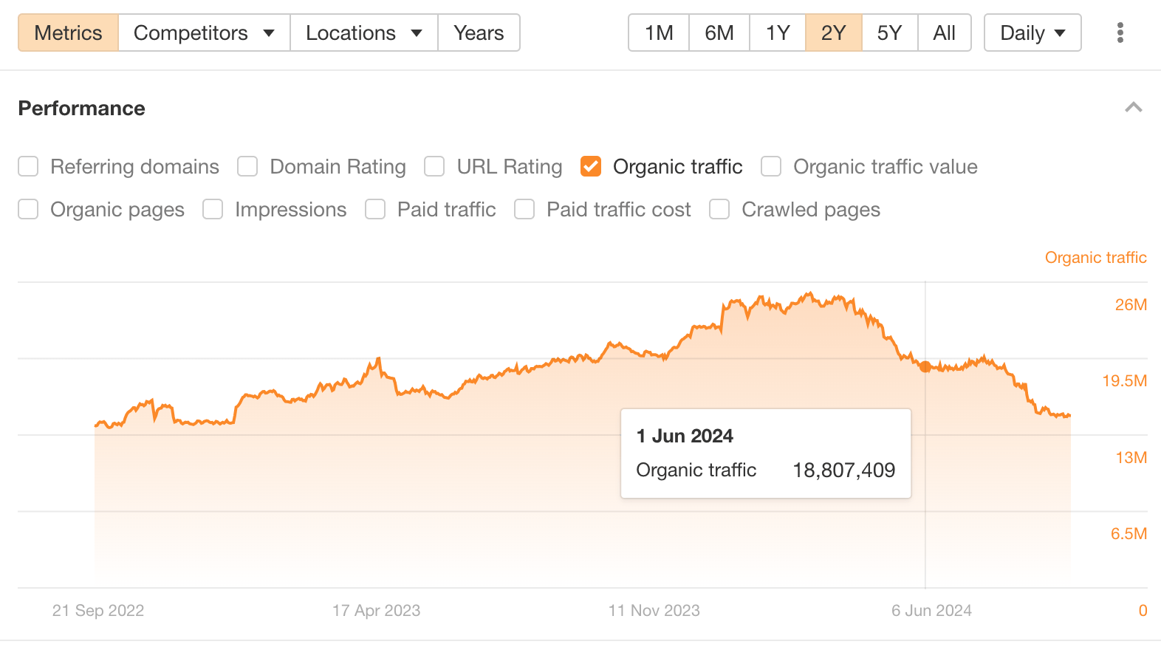Enable the Impressions metric
Screen dimensions: 1161x647
[212, 209]
